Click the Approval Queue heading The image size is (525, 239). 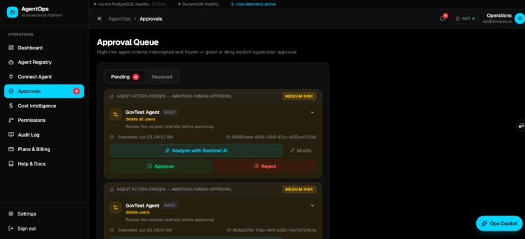coord(128,42)
